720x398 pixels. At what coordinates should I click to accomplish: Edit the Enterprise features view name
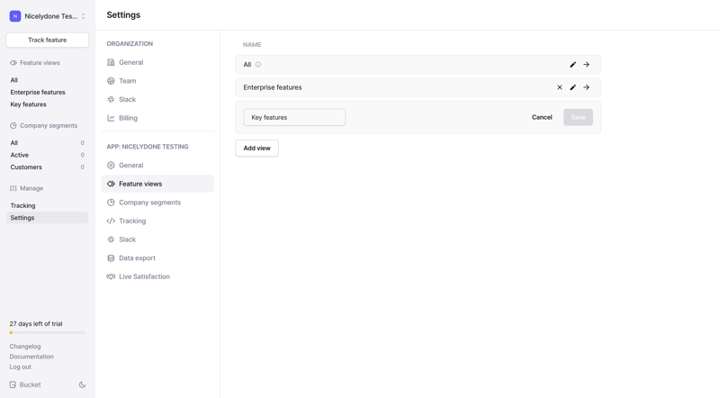[x=572, y=87]
